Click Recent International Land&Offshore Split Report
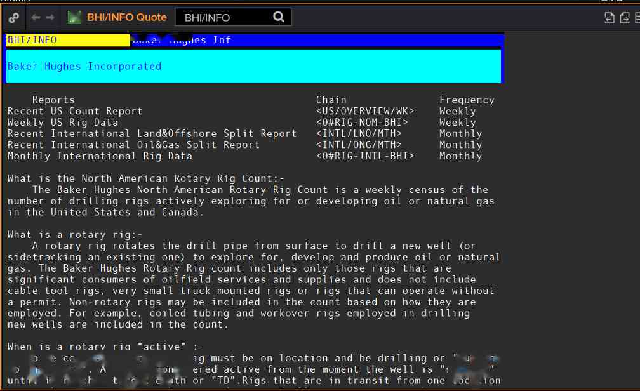 point(152,133)
